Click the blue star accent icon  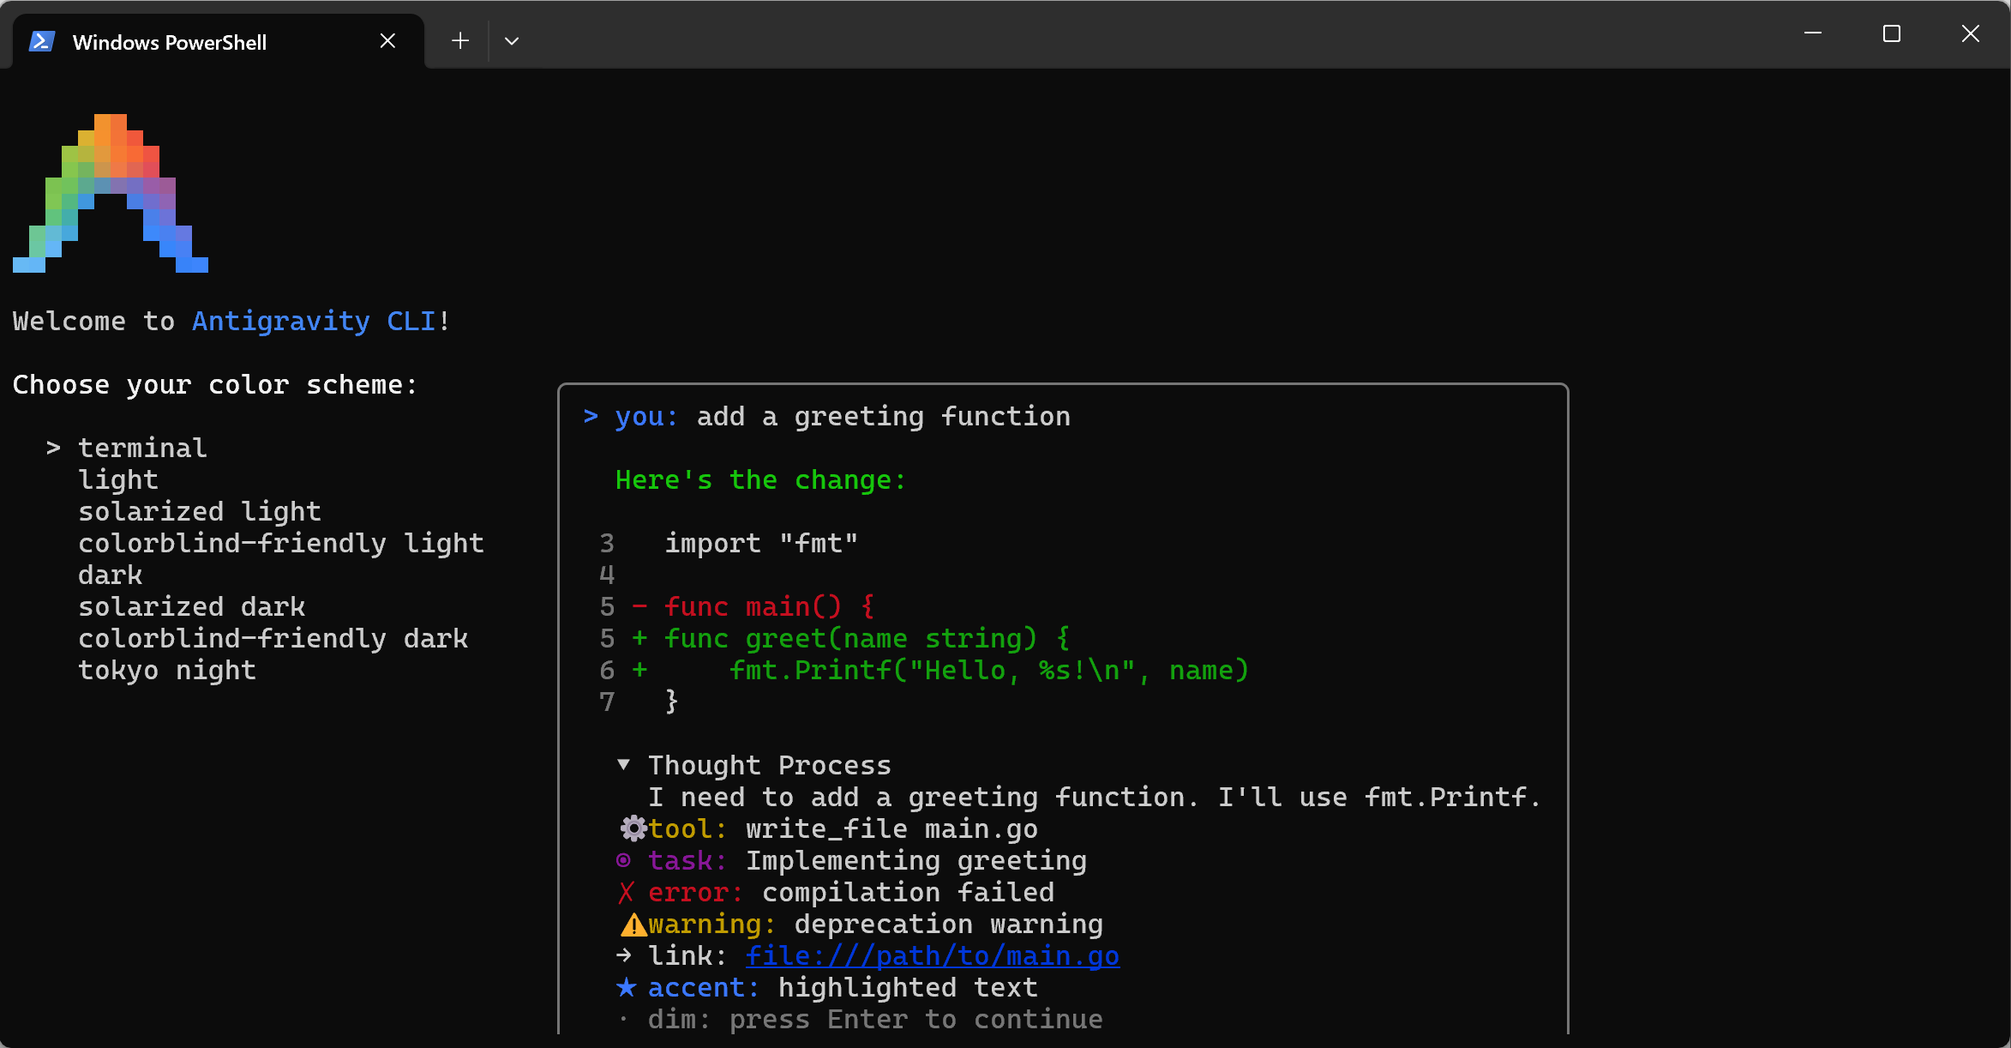click(x=627, y=987)
